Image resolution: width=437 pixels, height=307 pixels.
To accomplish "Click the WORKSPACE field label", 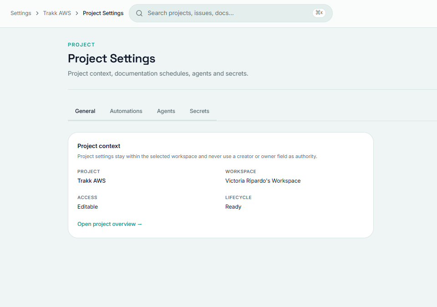I will pyautogui.click(x=240, y=171).
